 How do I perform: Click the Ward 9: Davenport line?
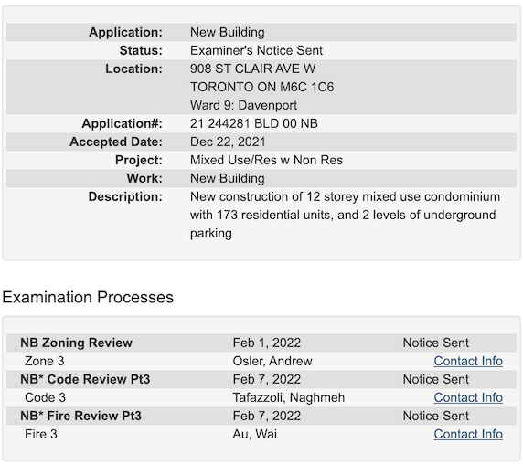tap(243, 105)
